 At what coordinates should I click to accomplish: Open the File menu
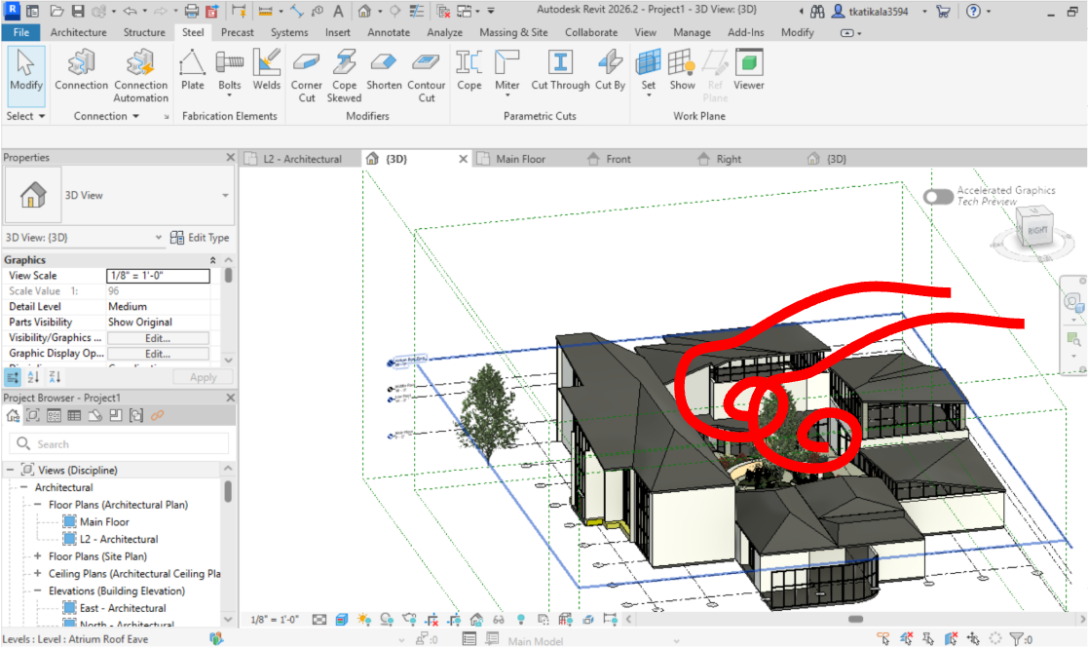[x=20, y=32]
